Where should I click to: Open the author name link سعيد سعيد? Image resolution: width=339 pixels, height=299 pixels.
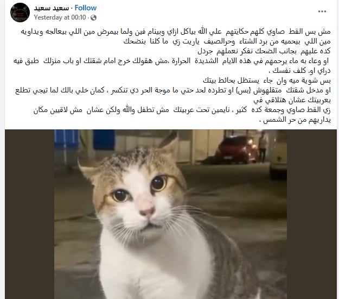coord(51,8)
